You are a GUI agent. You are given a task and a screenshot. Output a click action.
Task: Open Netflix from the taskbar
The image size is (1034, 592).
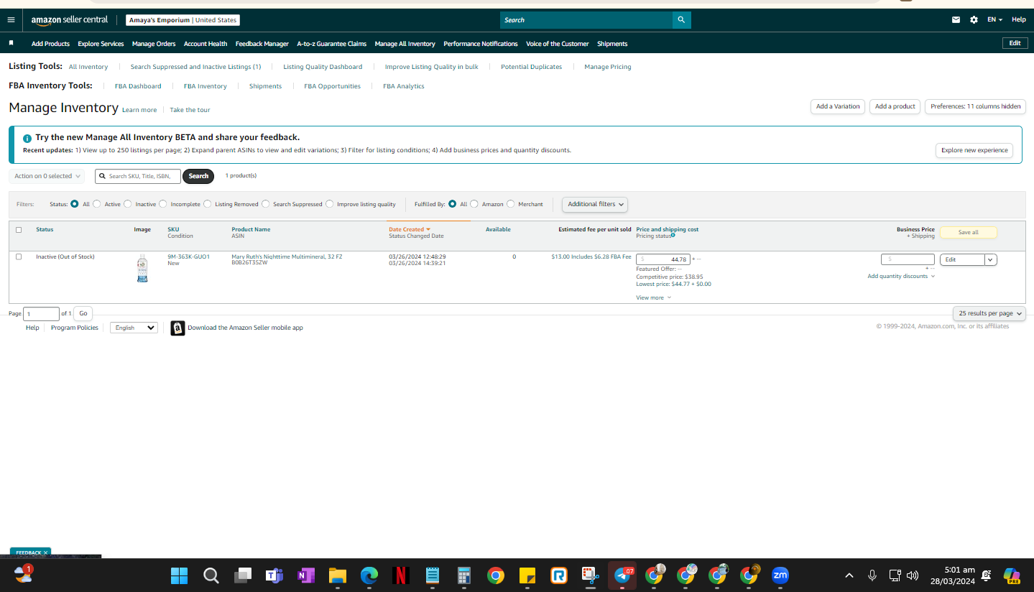[x=401, y=575]
